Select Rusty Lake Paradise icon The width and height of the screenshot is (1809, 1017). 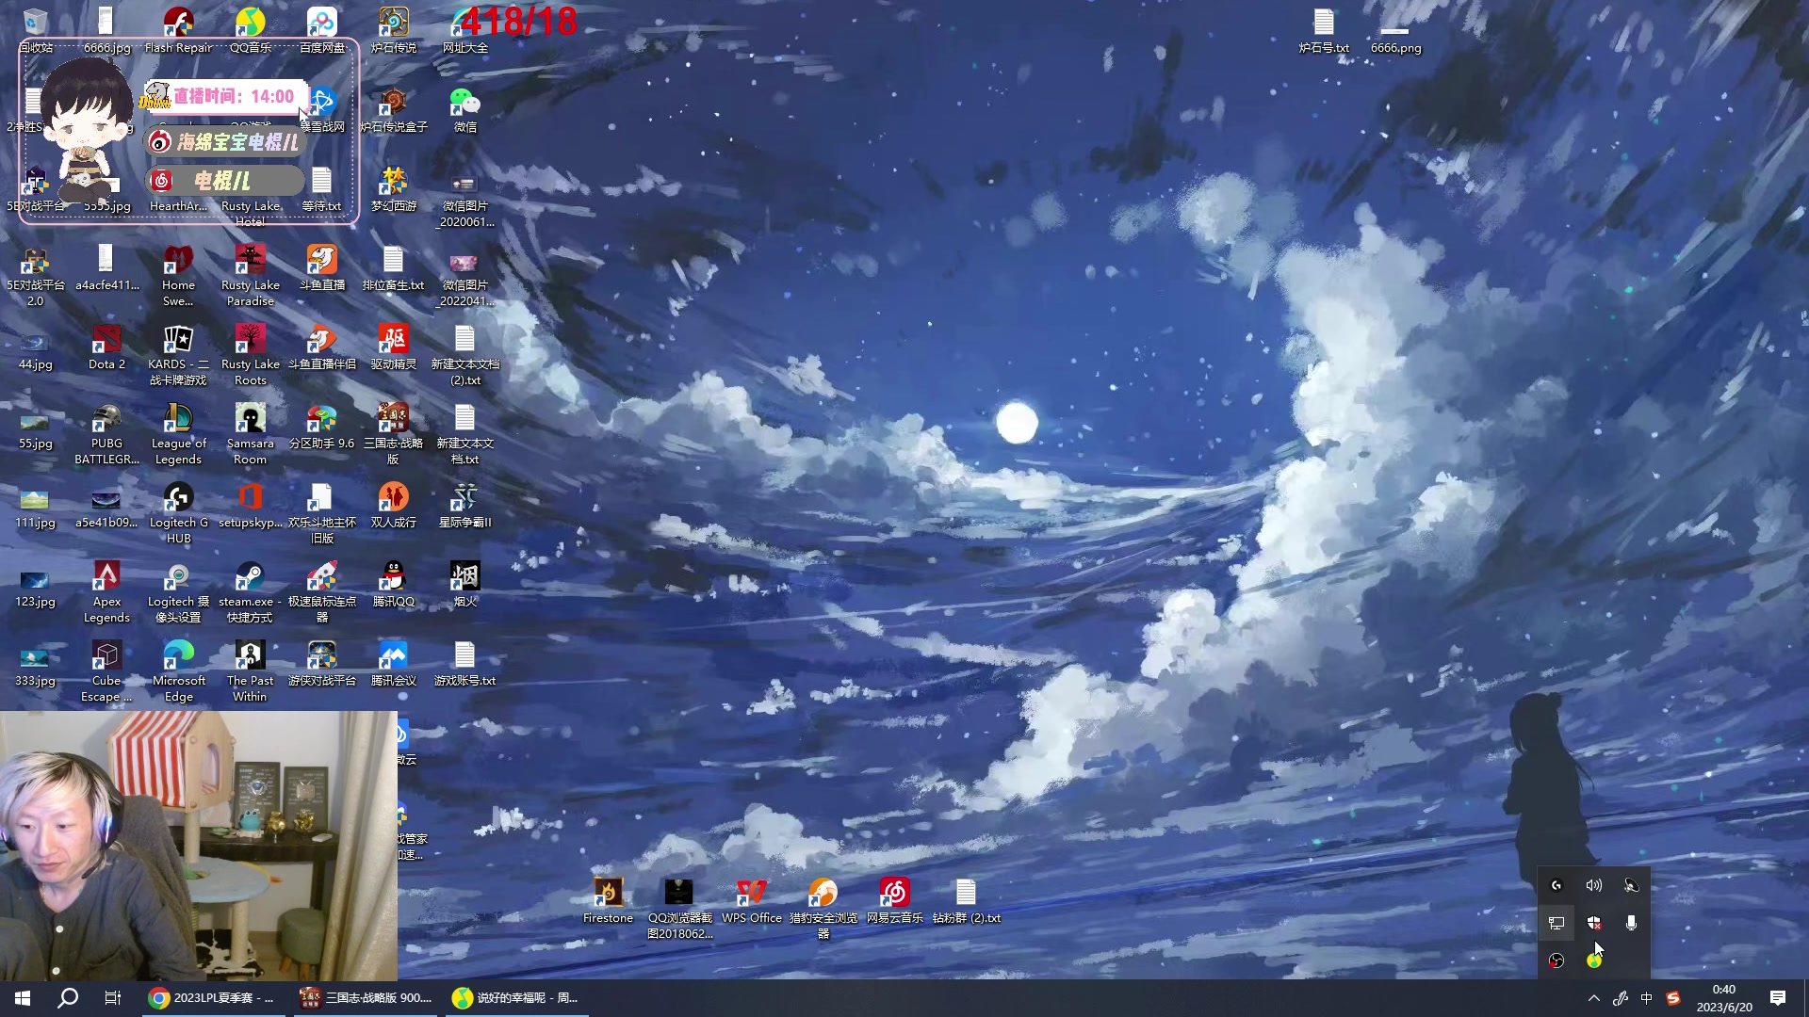[x=251, y=276]
